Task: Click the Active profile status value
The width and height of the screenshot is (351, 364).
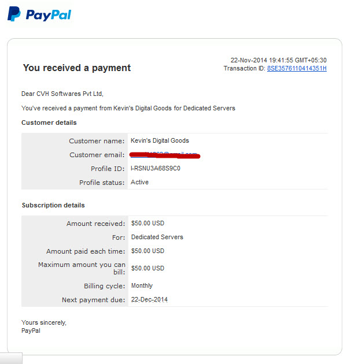Action: tap(139, 182)
